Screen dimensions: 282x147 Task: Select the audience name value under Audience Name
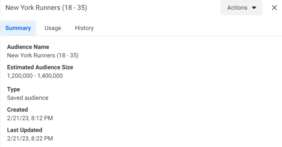tap(43, 55)
